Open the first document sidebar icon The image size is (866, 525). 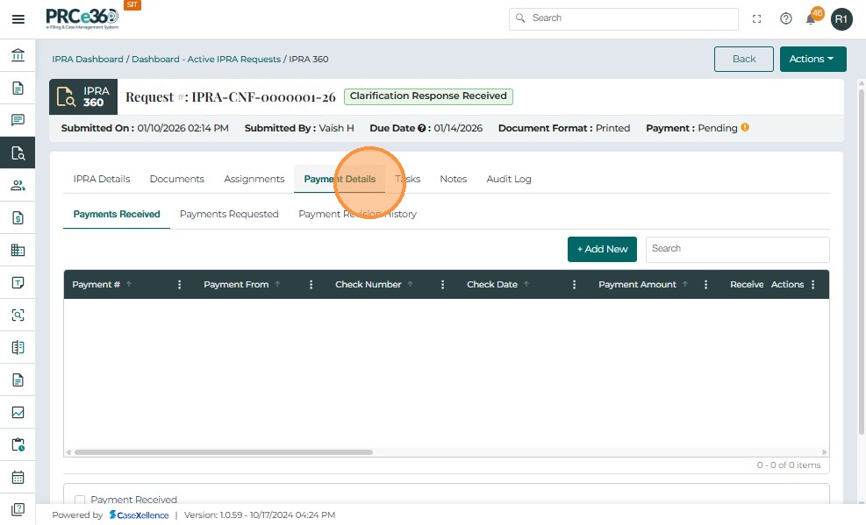pyautogui.click(x=18, y=88)
